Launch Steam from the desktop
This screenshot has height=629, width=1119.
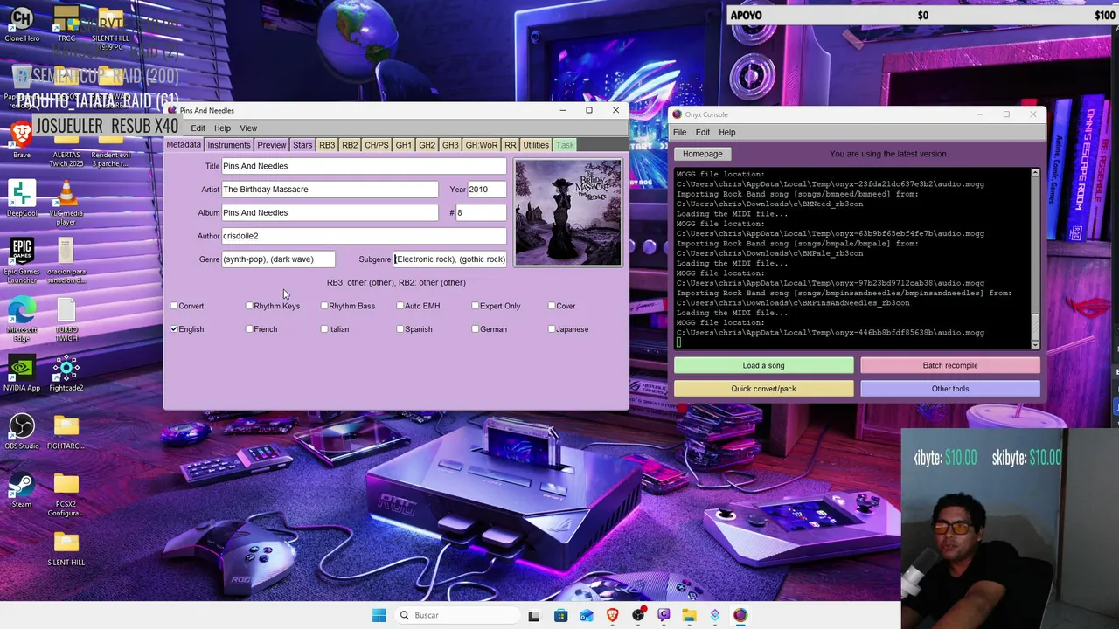(x=22, y=490)
